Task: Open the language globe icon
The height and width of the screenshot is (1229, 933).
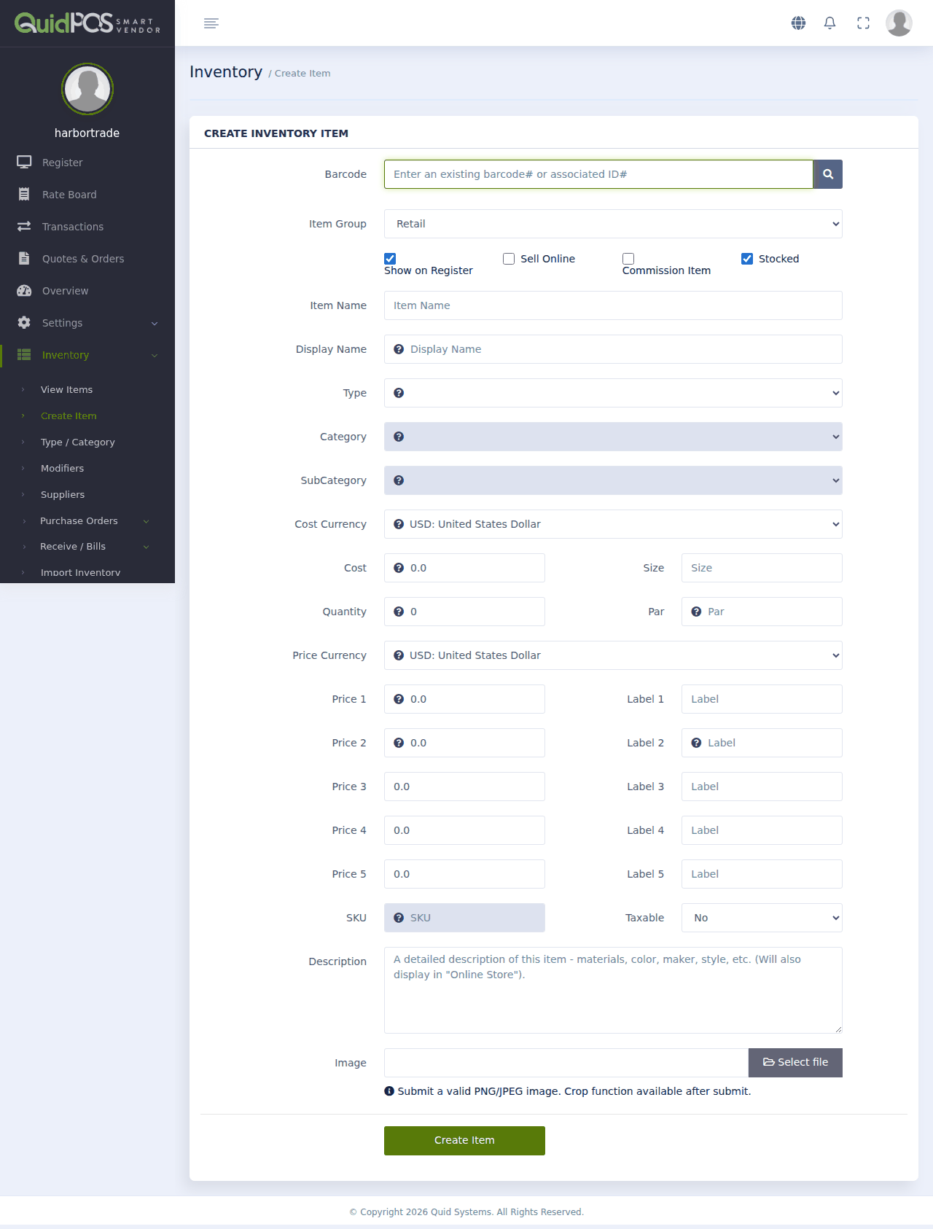Action: [x=798, y=23]
